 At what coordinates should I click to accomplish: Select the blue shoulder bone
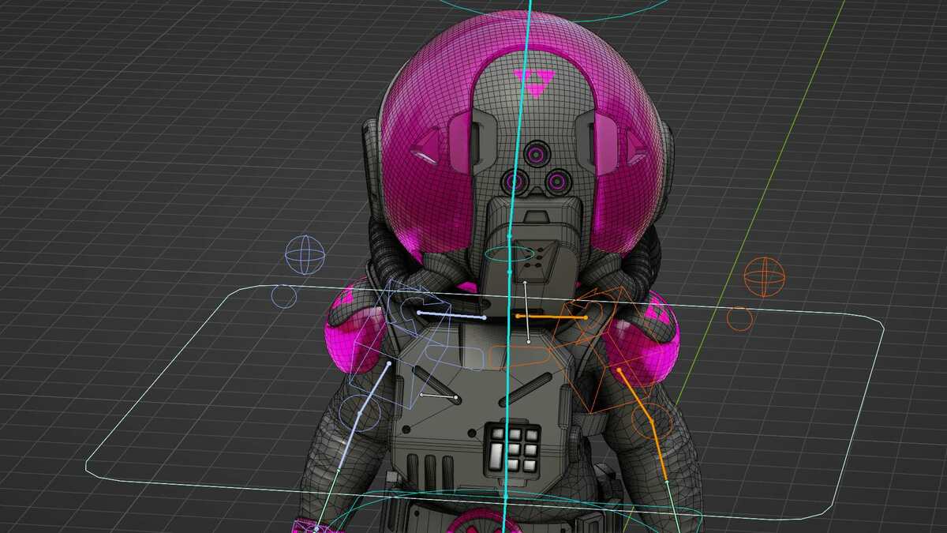(x=451, y=315)
